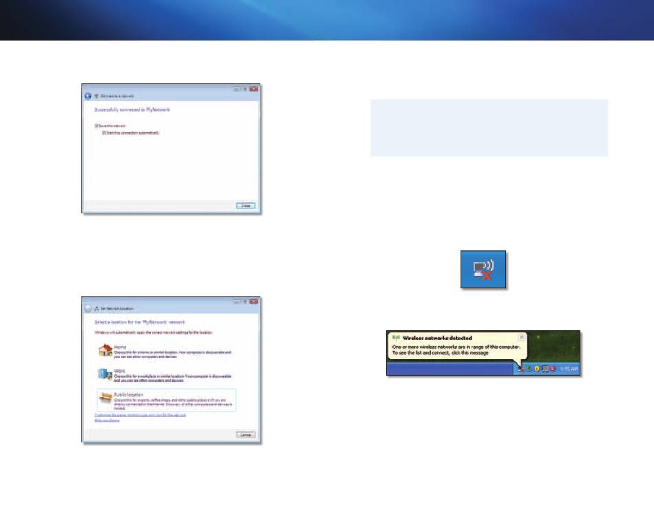Image resolution: width=654 pixels, height=505 pixels.
Task: Toggle the Save this network checkbox
Action: (x=96, y=125)
